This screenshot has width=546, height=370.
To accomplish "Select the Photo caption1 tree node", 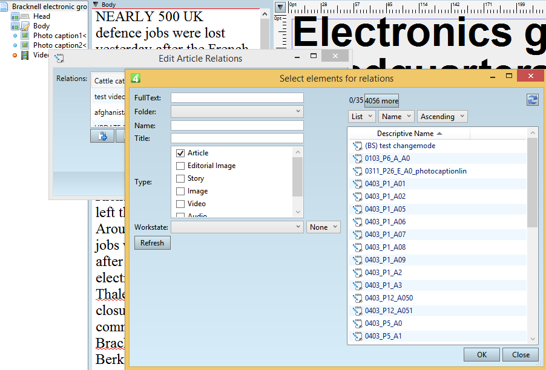I will [x=59, y=36].
